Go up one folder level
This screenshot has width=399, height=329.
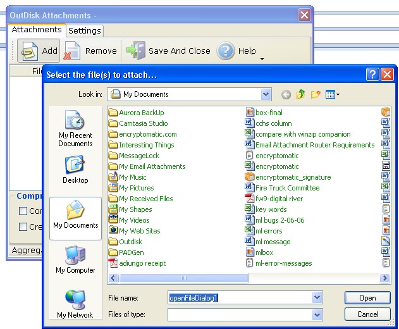tap(301, 94)
